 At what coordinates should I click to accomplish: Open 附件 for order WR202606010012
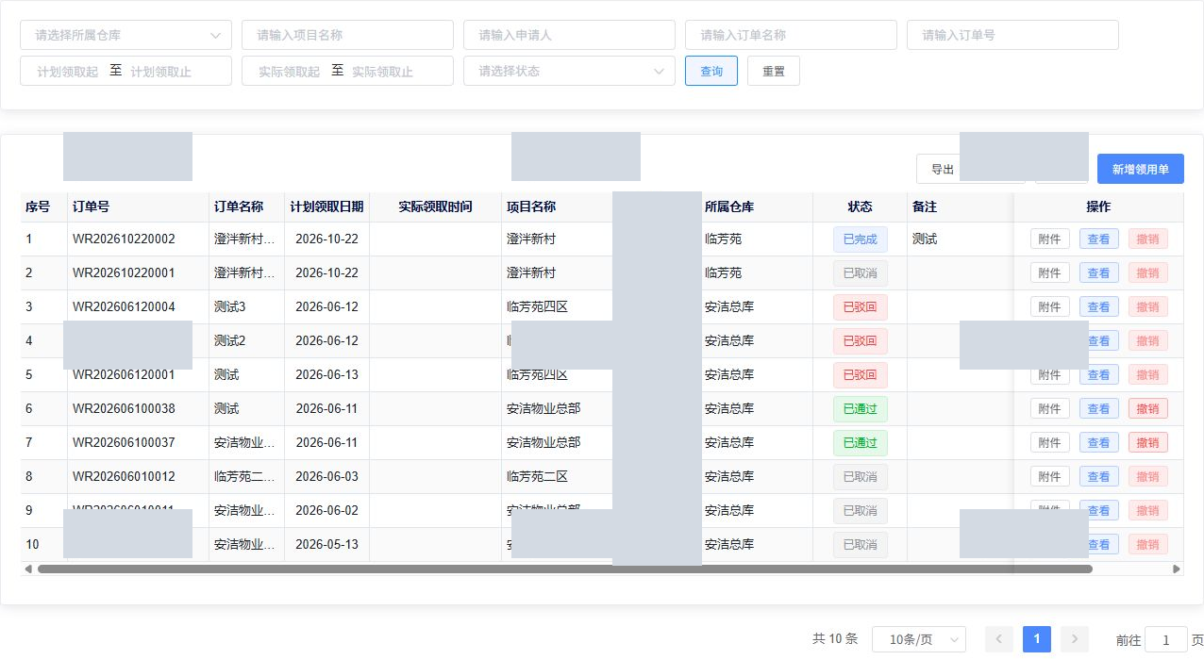1050,477
